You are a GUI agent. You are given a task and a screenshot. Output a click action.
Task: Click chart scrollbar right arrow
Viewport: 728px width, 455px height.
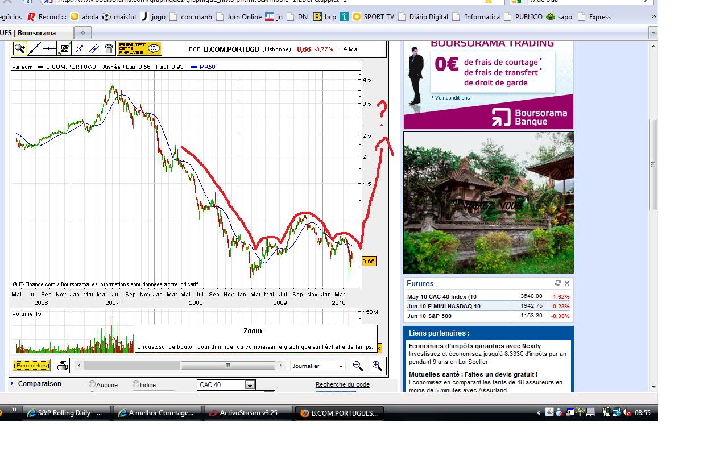pyautogui.click(x=280, y=366)
